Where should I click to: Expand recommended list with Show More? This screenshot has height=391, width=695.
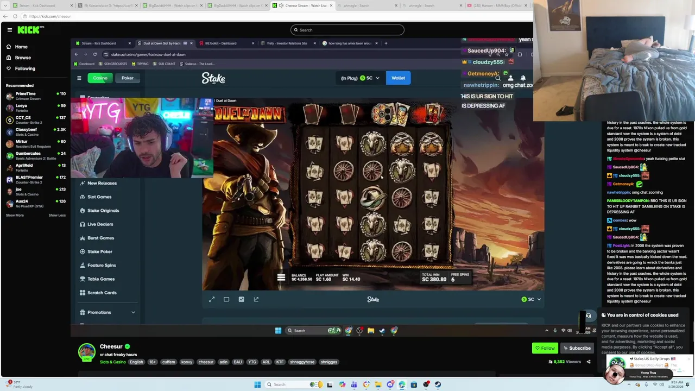pos(15,215)
